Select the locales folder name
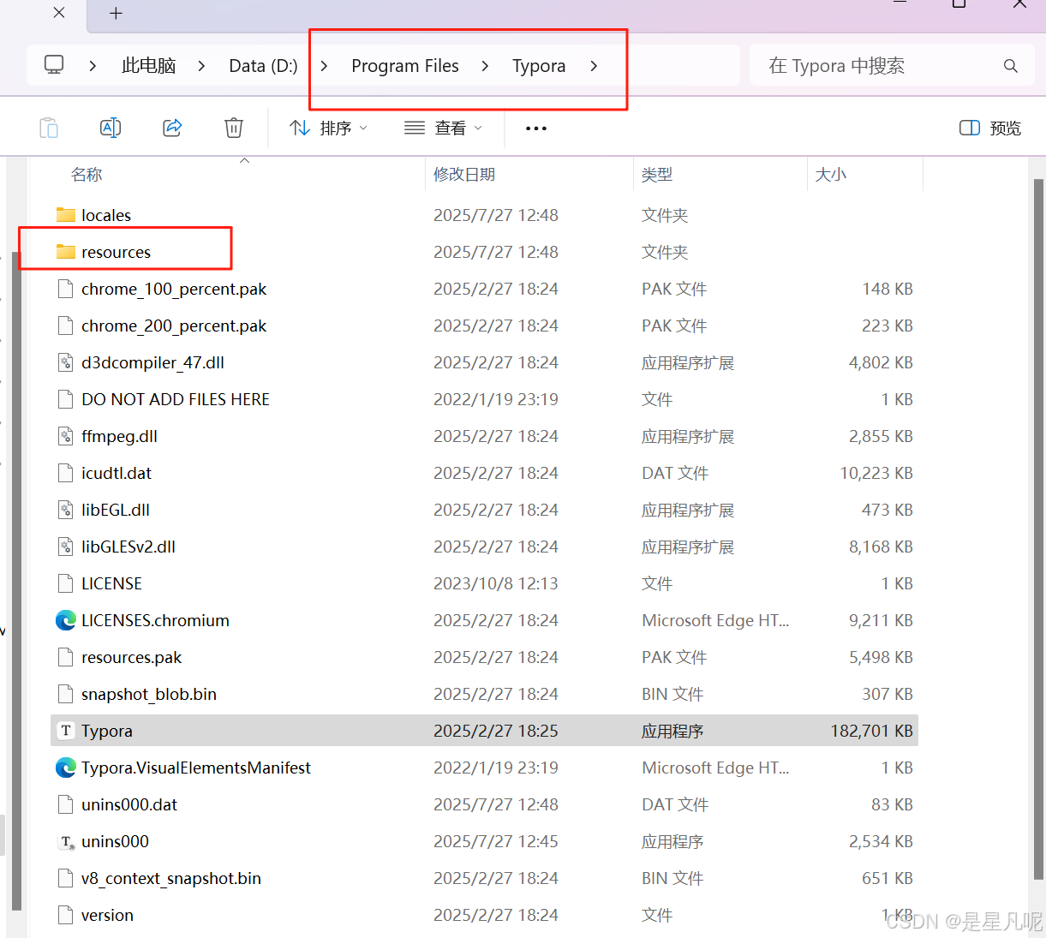The width and height of the screenshot is (1046, 938). [106, 215]
